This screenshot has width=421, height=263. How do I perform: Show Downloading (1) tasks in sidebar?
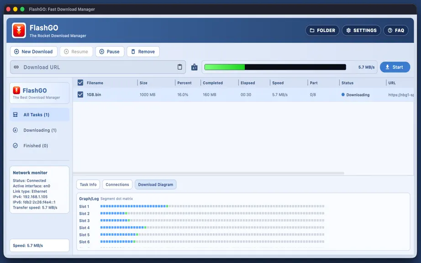(39, 130)
